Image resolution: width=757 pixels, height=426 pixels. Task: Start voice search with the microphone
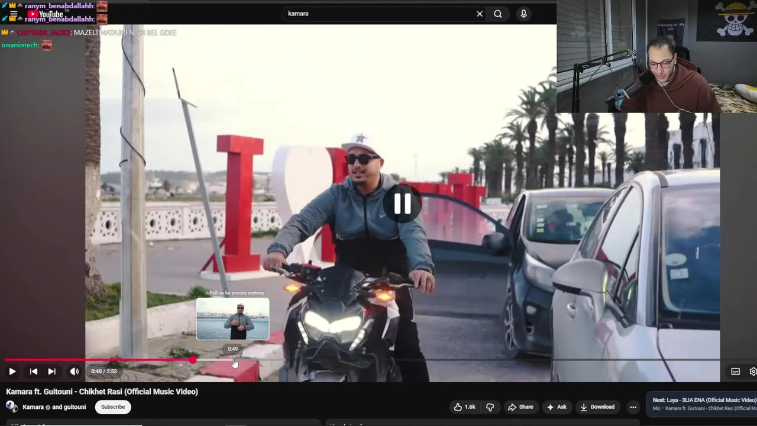click(523, 14)
